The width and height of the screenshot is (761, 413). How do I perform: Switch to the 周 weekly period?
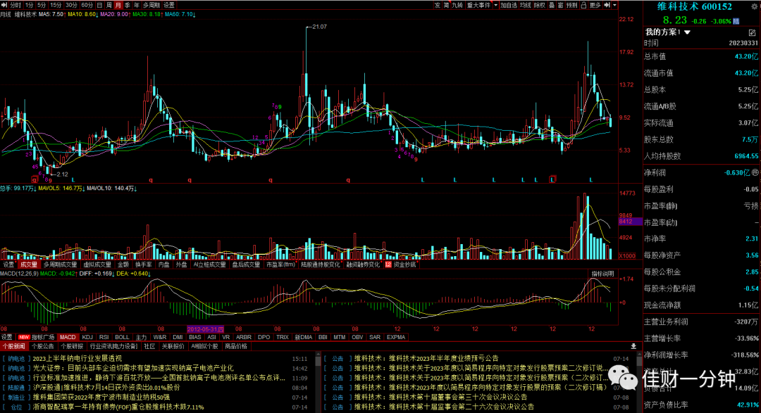(109, 5)
